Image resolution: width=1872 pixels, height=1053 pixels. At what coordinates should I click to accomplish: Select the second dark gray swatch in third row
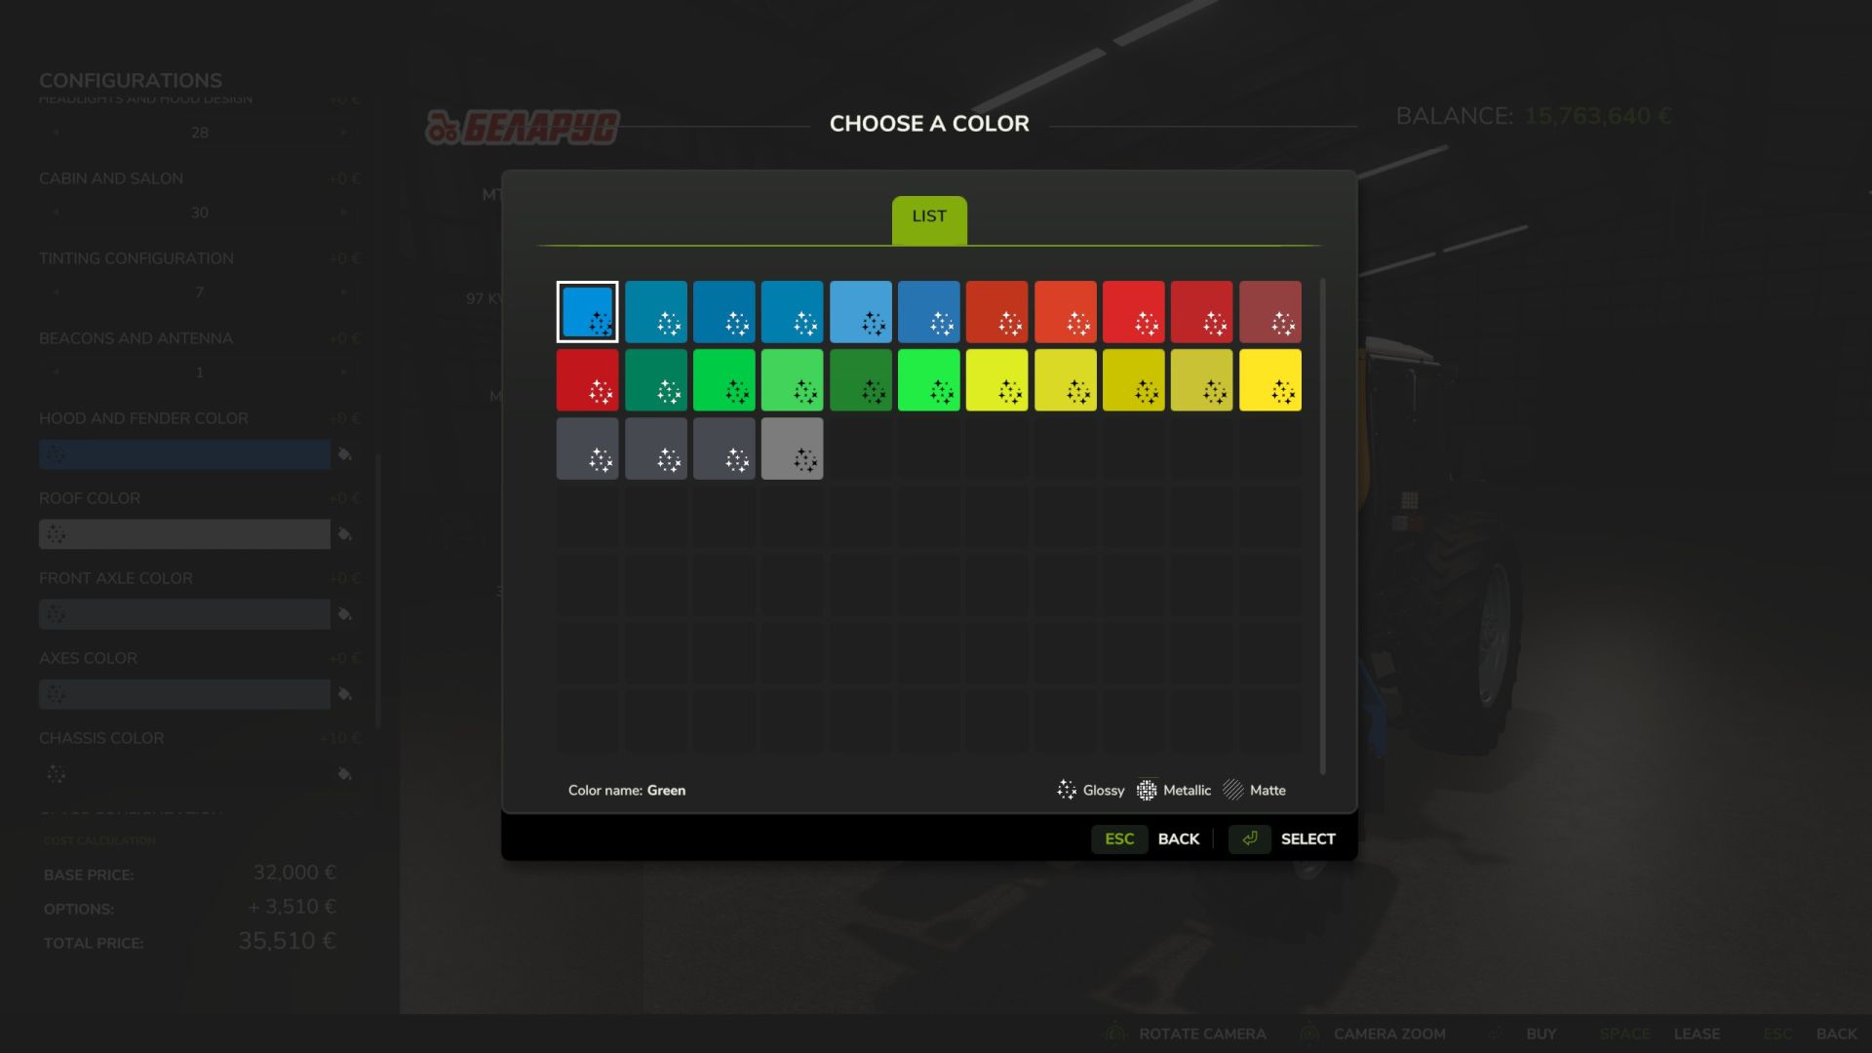pos(656,448)
